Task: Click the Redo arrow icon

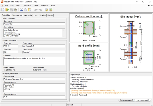Action: tap(40, 10)
